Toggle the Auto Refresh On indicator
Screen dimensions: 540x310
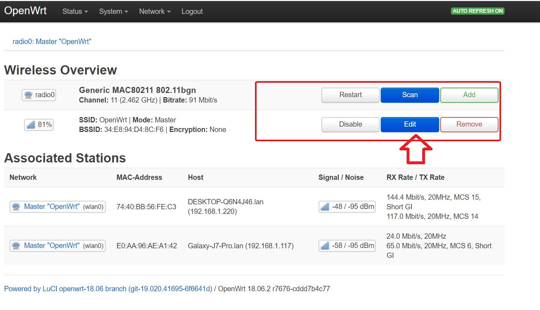tap(478, 11)
